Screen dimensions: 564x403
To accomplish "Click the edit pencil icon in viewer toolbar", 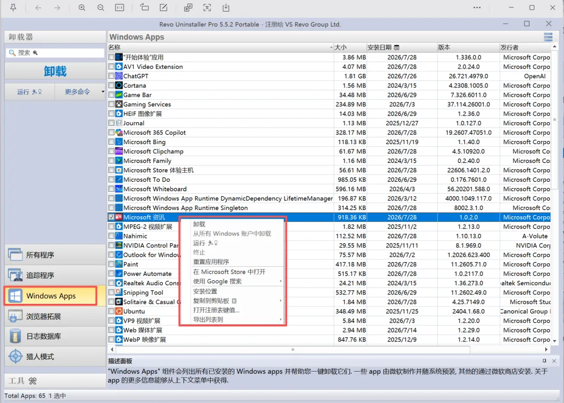I will (x=163, y=7).
